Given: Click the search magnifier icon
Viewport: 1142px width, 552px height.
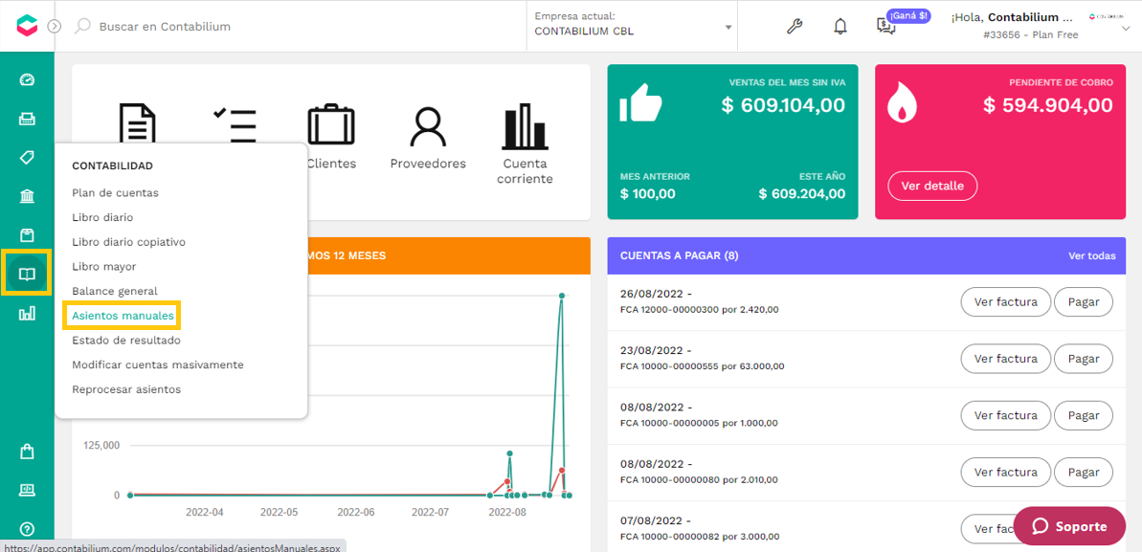Looking at the screenshot, I should (83, 26).
